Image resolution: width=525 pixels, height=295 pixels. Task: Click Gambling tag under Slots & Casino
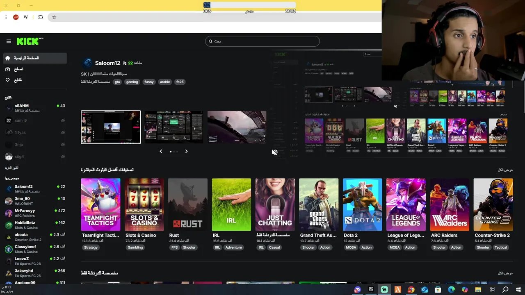point(135,247)
